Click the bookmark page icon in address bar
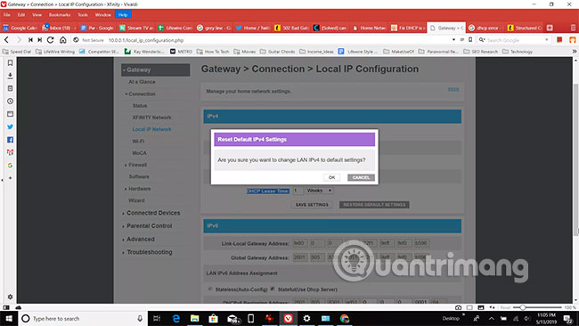Screen dimensions: 579x326 click(x=470, y=39)
